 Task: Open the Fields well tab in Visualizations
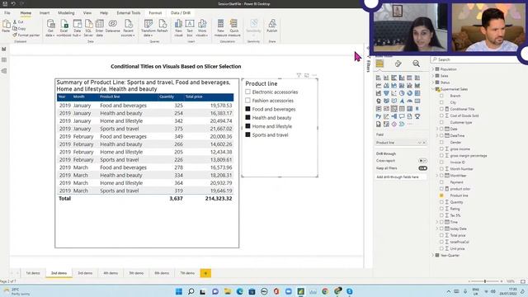point(379,64)
